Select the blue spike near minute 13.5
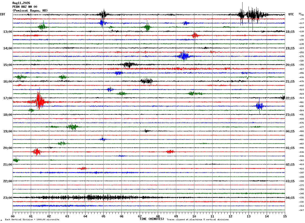305x223 pixels. pos(260,106)
